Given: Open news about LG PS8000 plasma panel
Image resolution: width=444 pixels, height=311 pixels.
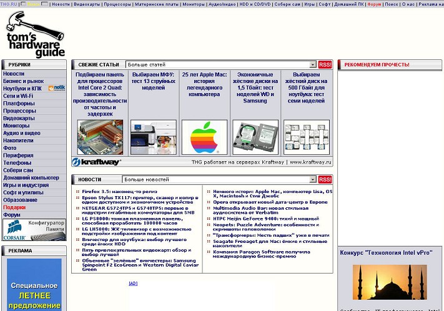Looking at the screenshot, I should click(132, 221).
